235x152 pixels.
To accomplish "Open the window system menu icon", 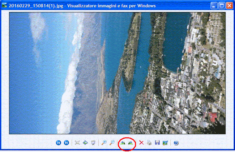I will 5,5.
